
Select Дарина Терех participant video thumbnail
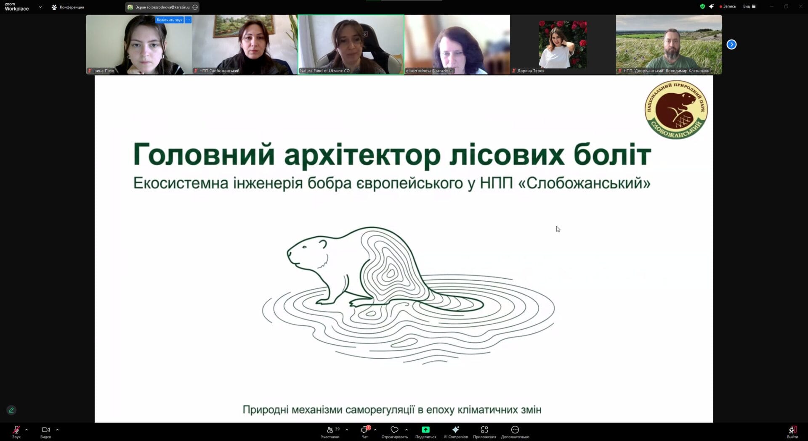[563, 45]
